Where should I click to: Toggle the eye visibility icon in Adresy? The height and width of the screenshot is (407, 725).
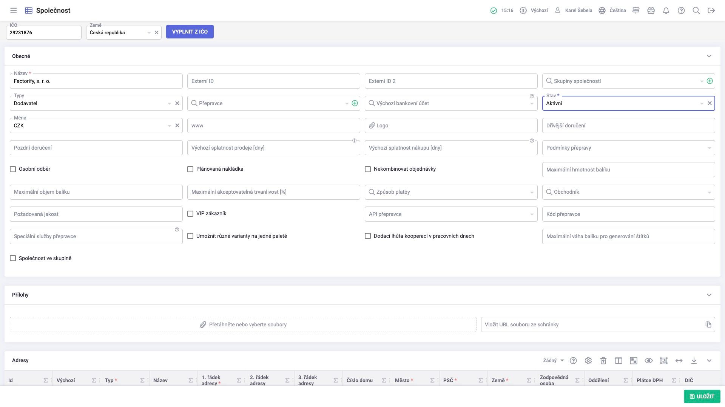pos(649,361)
